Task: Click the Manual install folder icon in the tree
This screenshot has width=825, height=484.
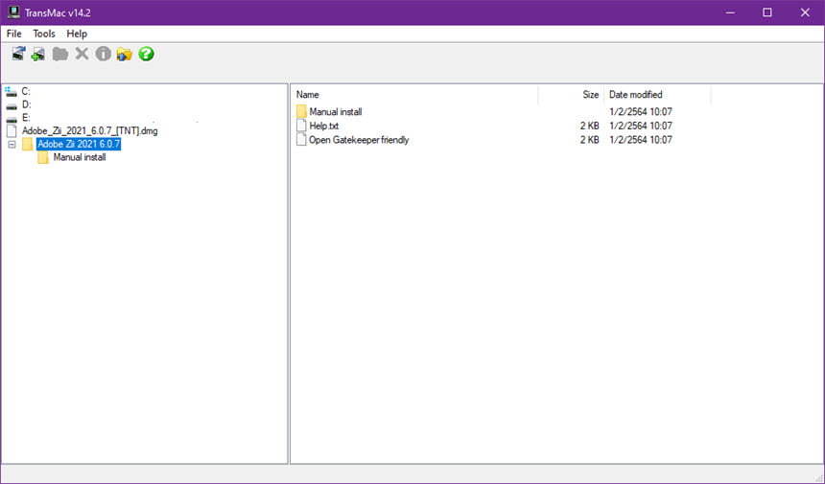Action: click(x=43, y=157)
